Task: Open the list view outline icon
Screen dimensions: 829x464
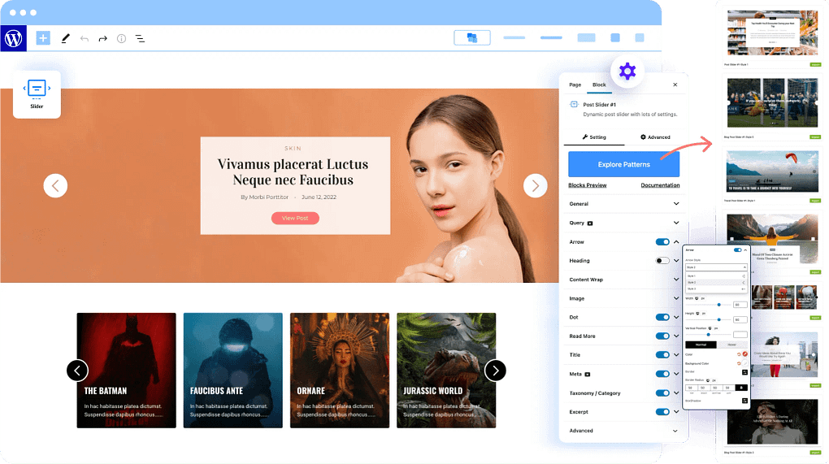Action: [x=140, y=38]
